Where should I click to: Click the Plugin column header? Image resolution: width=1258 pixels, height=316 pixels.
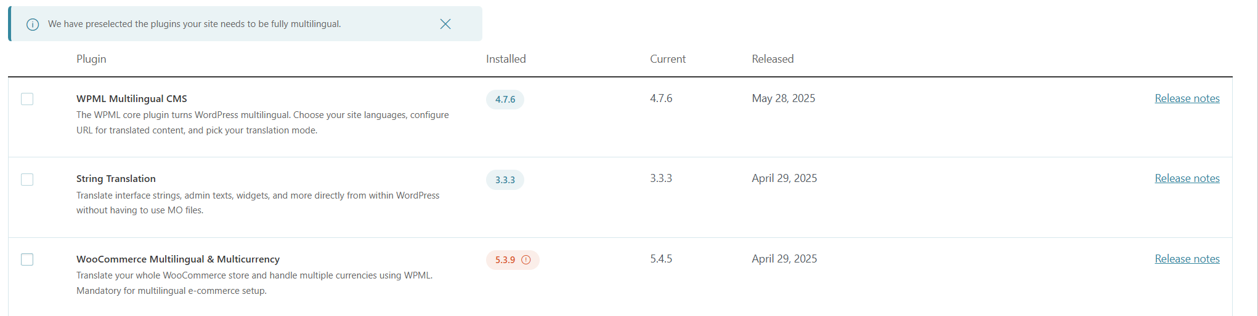[91, 59]
